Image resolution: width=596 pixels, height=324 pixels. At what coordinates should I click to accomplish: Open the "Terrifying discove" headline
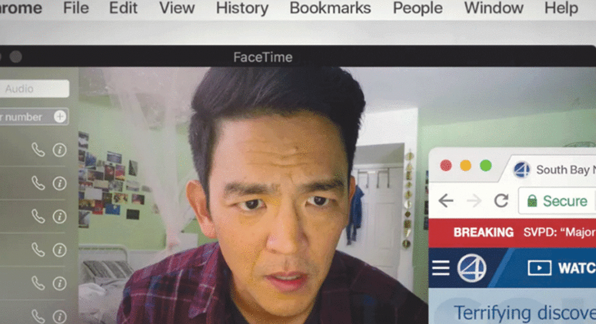[525, 313]
